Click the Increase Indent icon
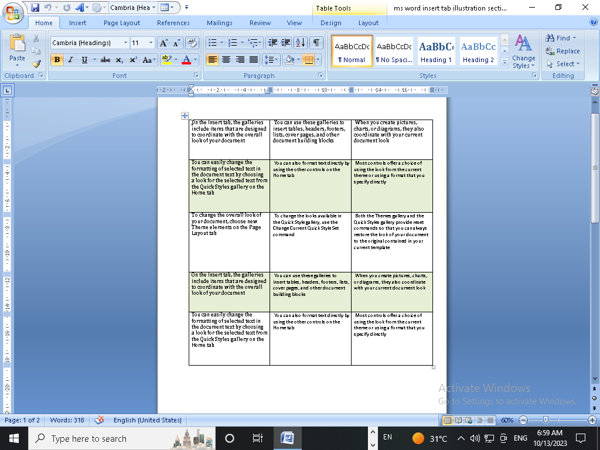Screen dimensions: 600x450 (x=285, y=43)
